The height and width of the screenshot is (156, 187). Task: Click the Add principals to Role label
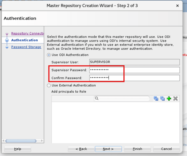pyautogui.click(x=69, y=92)
